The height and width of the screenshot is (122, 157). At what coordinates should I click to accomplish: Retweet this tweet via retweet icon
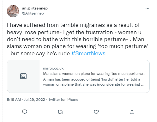coord(60,112)
